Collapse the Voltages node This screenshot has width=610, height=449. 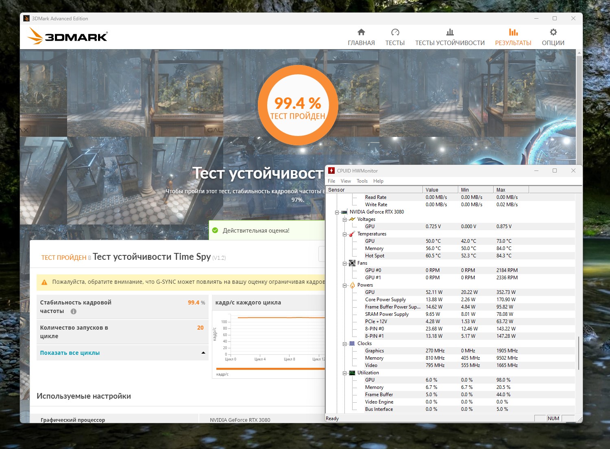(344, 219)
